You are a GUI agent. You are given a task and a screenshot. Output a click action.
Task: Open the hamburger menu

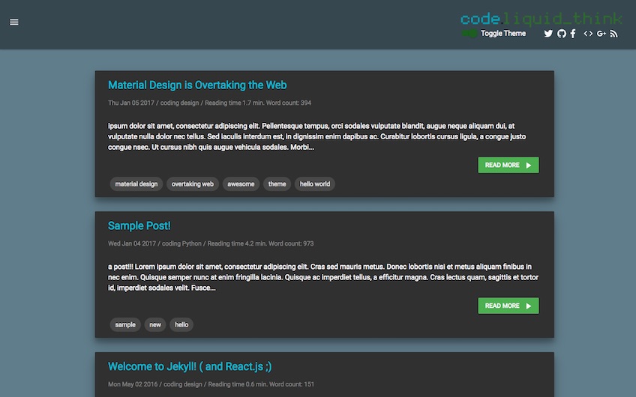(13, 22)
